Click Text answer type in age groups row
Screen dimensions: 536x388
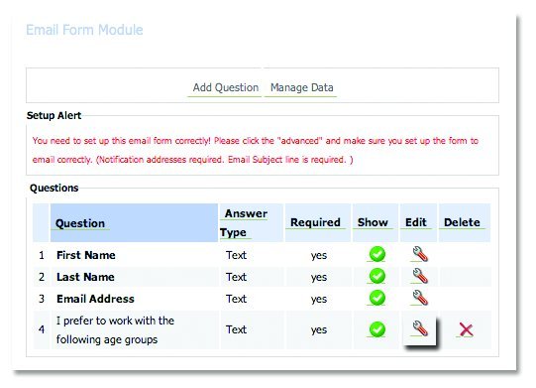[236, 329]
